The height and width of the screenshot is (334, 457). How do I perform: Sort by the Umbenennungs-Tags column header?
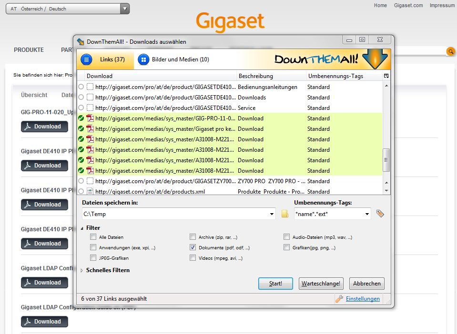coord(345,76)
